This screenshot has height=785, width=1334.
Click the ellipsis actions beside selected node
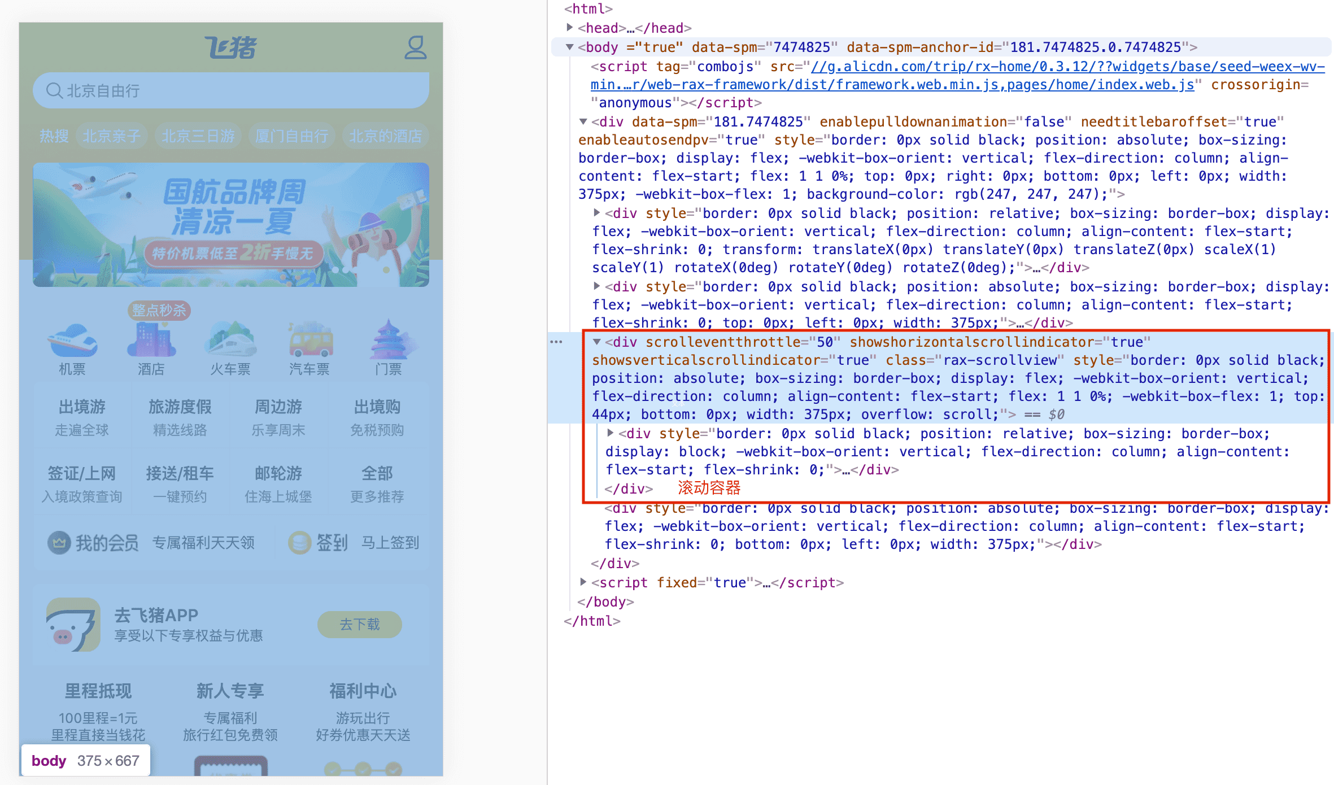click(x=556, y=342)
